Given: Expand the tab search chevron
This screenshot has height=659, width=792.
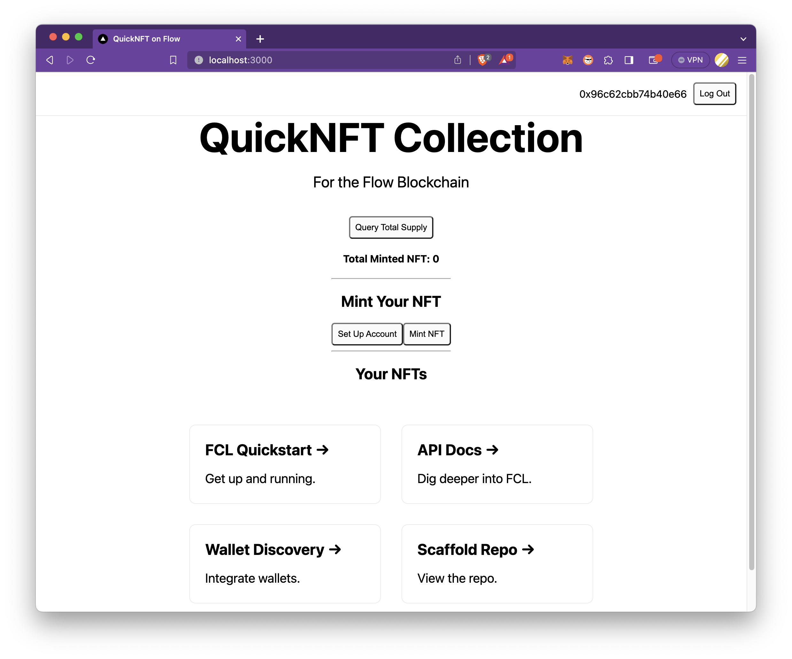Looking at the screenshot, I should tap(743, 39).
